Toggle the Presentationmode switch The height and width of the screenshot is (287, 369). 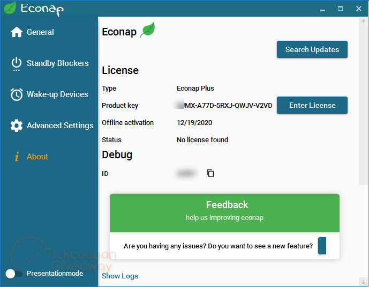[x=14, y=274]
